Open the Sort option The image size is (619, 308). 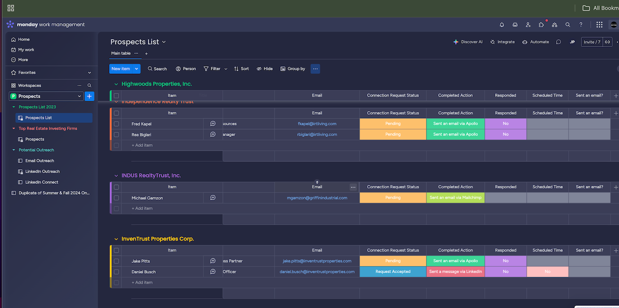coord(241,69)
